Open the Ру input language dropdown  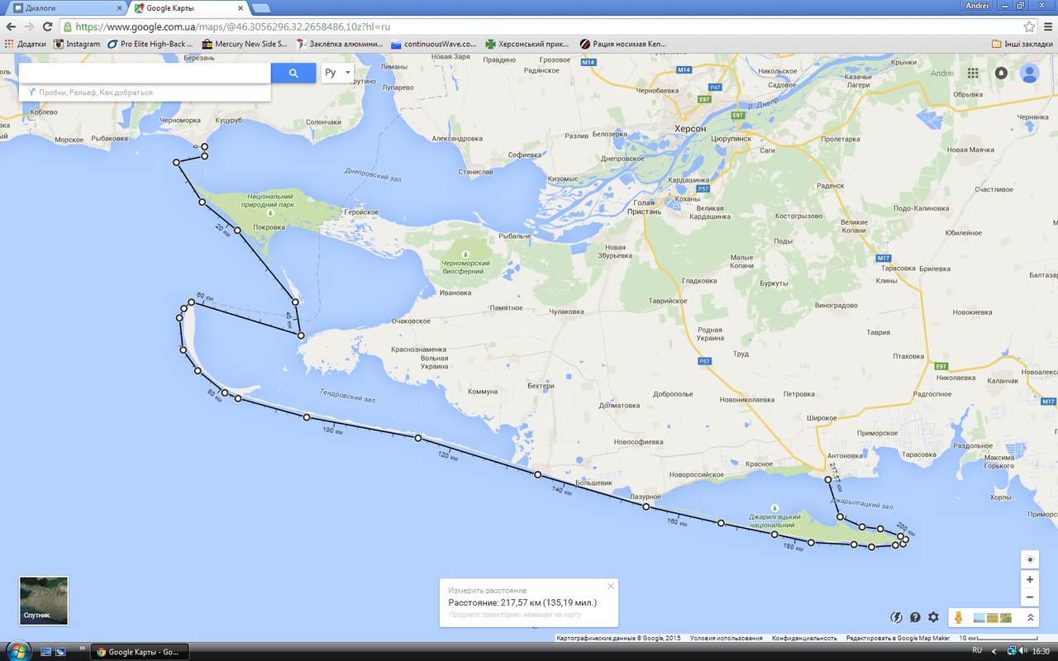click(337, 73)
